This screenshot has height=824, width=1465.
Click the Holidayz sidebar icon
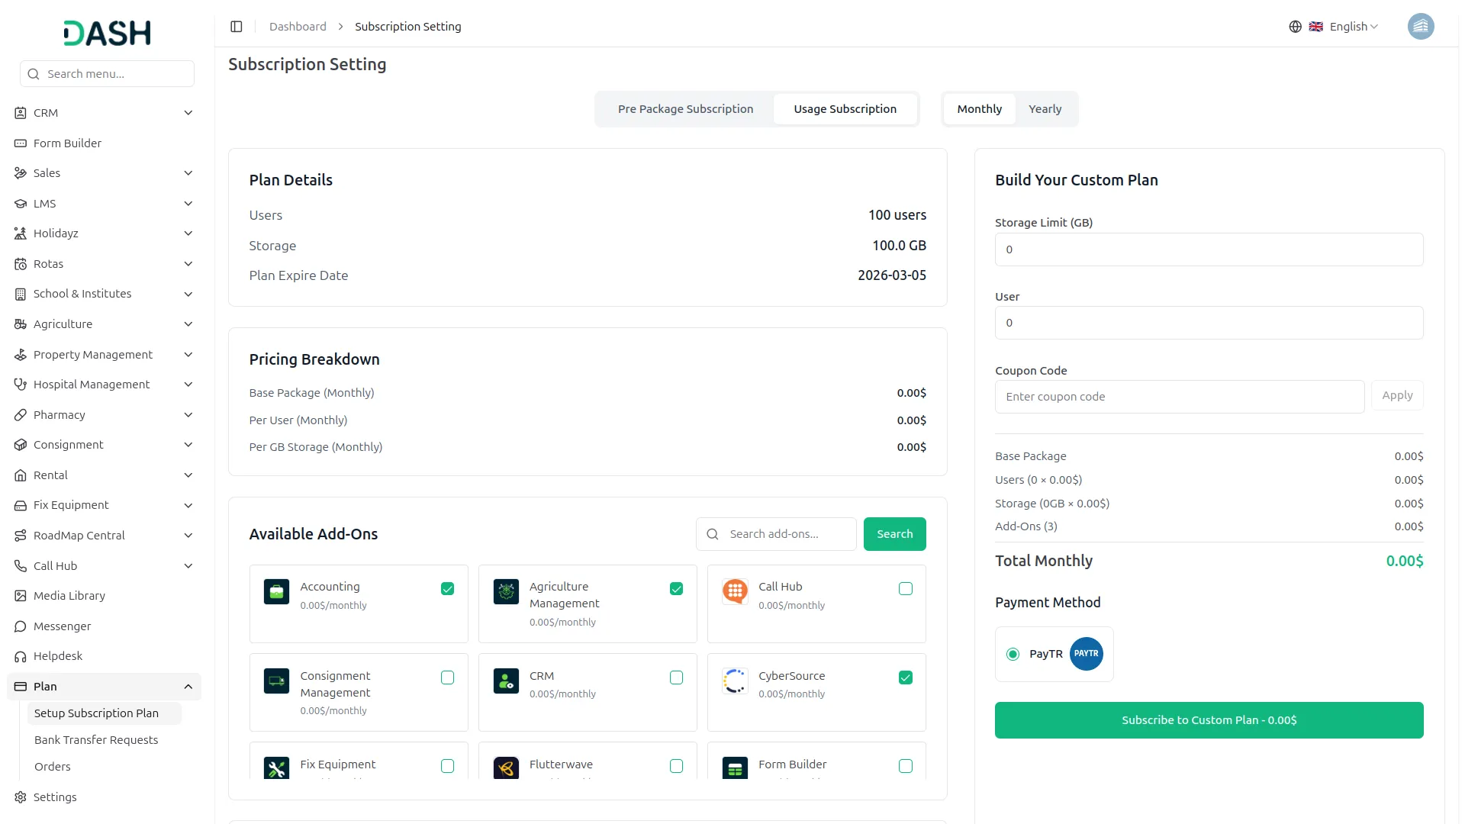click(21, 233)
